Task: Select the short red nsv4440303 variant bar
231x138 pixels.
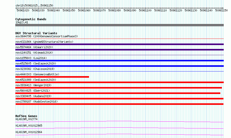Action: tap(52, 77)
